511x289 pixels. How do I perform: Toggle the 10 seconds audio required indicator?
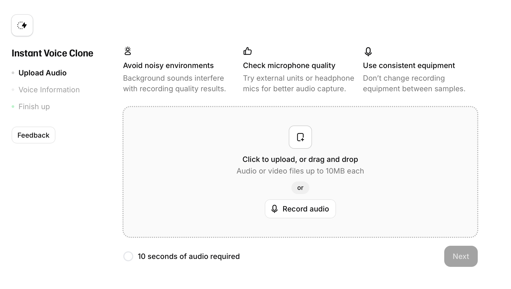(128, 256)
